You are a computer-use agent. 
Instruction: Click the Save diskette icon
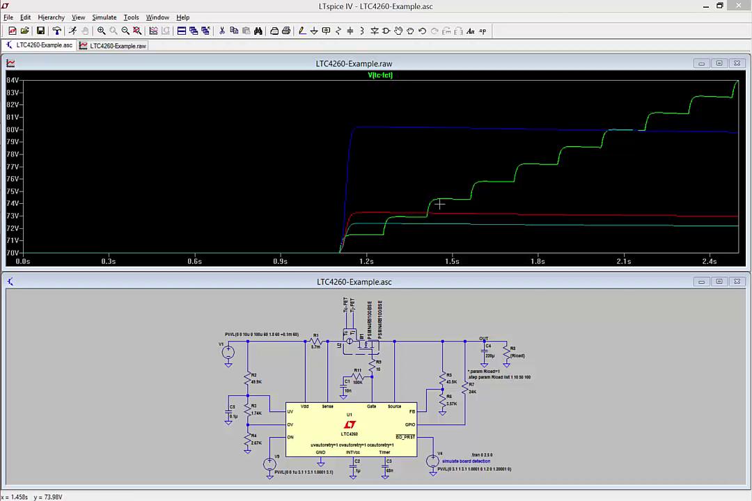point(41,31)
